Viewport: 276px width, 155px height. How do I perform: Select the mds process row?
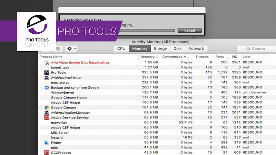click(157, 148)
